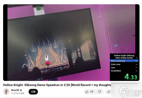142x98 pixels.
Task: Select the Lace split row
Action: 124,68
